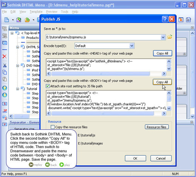Click BODY code vertical scroll down arrow

(169, 108)
